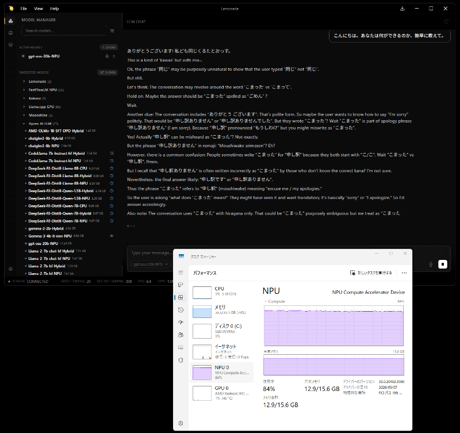Open the Help menu
The width and height of the screenshot is (460, 433).
click(54, 9)
